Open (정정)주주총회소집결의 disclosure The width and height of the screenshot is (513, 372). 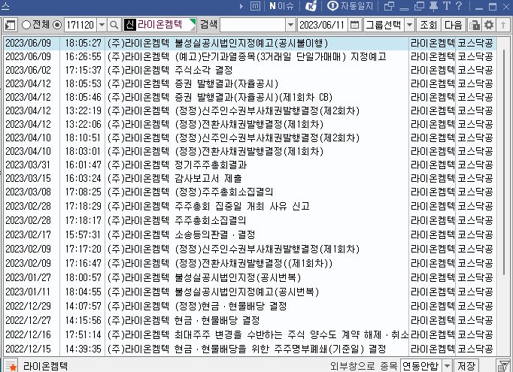(x=250, y=192)
